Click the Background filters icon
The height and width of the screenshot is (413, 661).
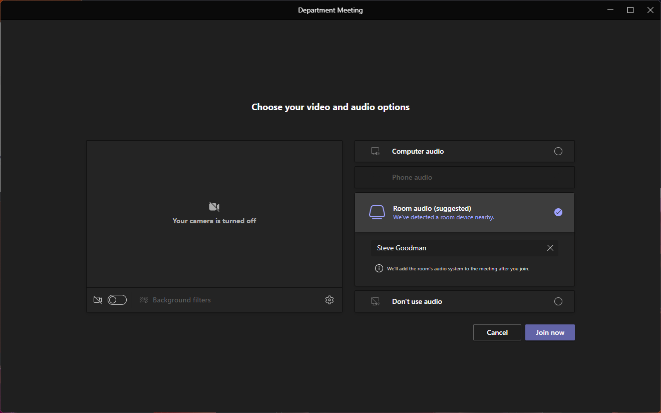tap(144, 299)
